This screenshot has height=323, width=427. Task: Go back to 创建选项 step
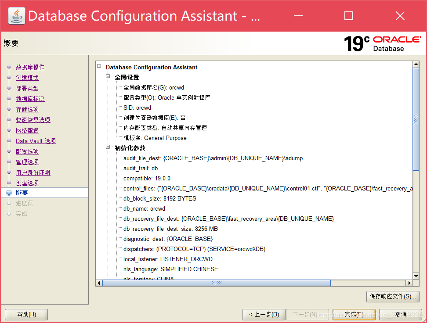tap(27, 183)
